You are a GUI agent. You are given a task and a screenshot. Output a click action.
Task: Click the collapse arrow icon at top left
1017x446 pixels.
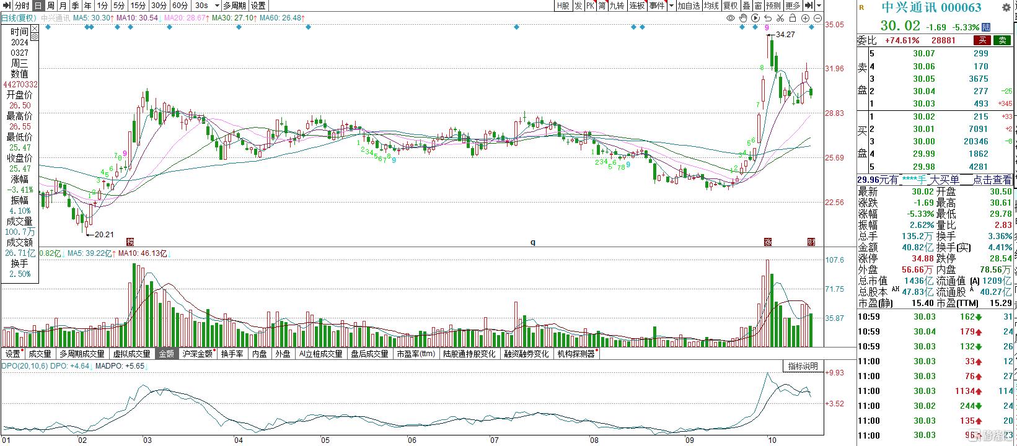click(6, 6)
